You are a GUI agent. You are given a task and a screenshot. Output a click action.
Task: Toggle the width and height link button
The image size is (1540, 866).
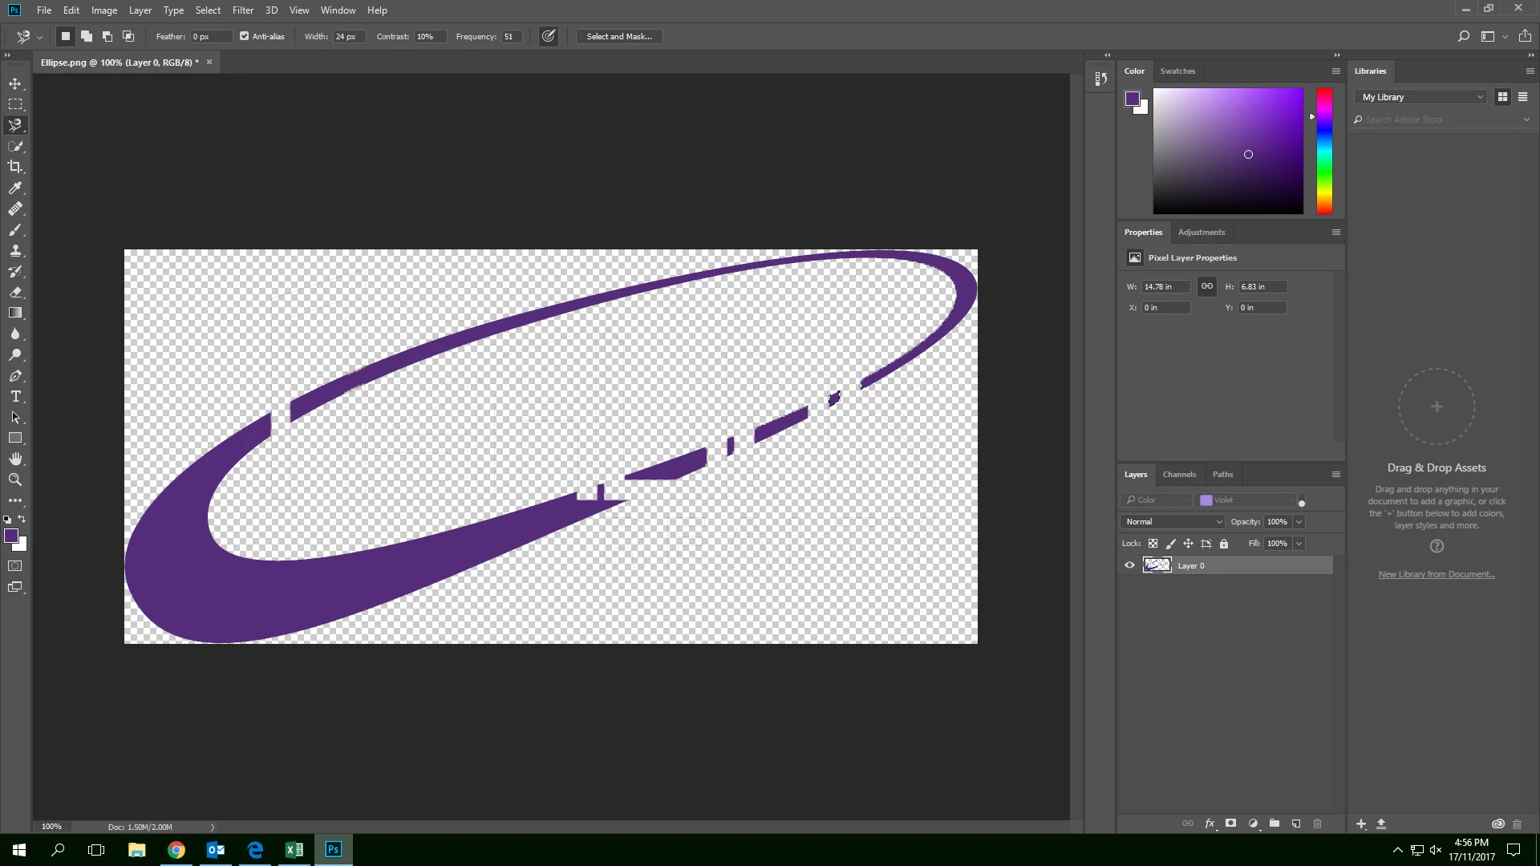(x=1206, y=286)
